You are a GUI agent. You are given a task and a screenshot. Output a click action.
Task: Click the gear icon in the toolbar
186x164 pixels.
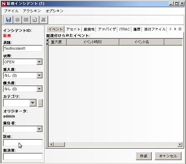[x=17, y=20]
